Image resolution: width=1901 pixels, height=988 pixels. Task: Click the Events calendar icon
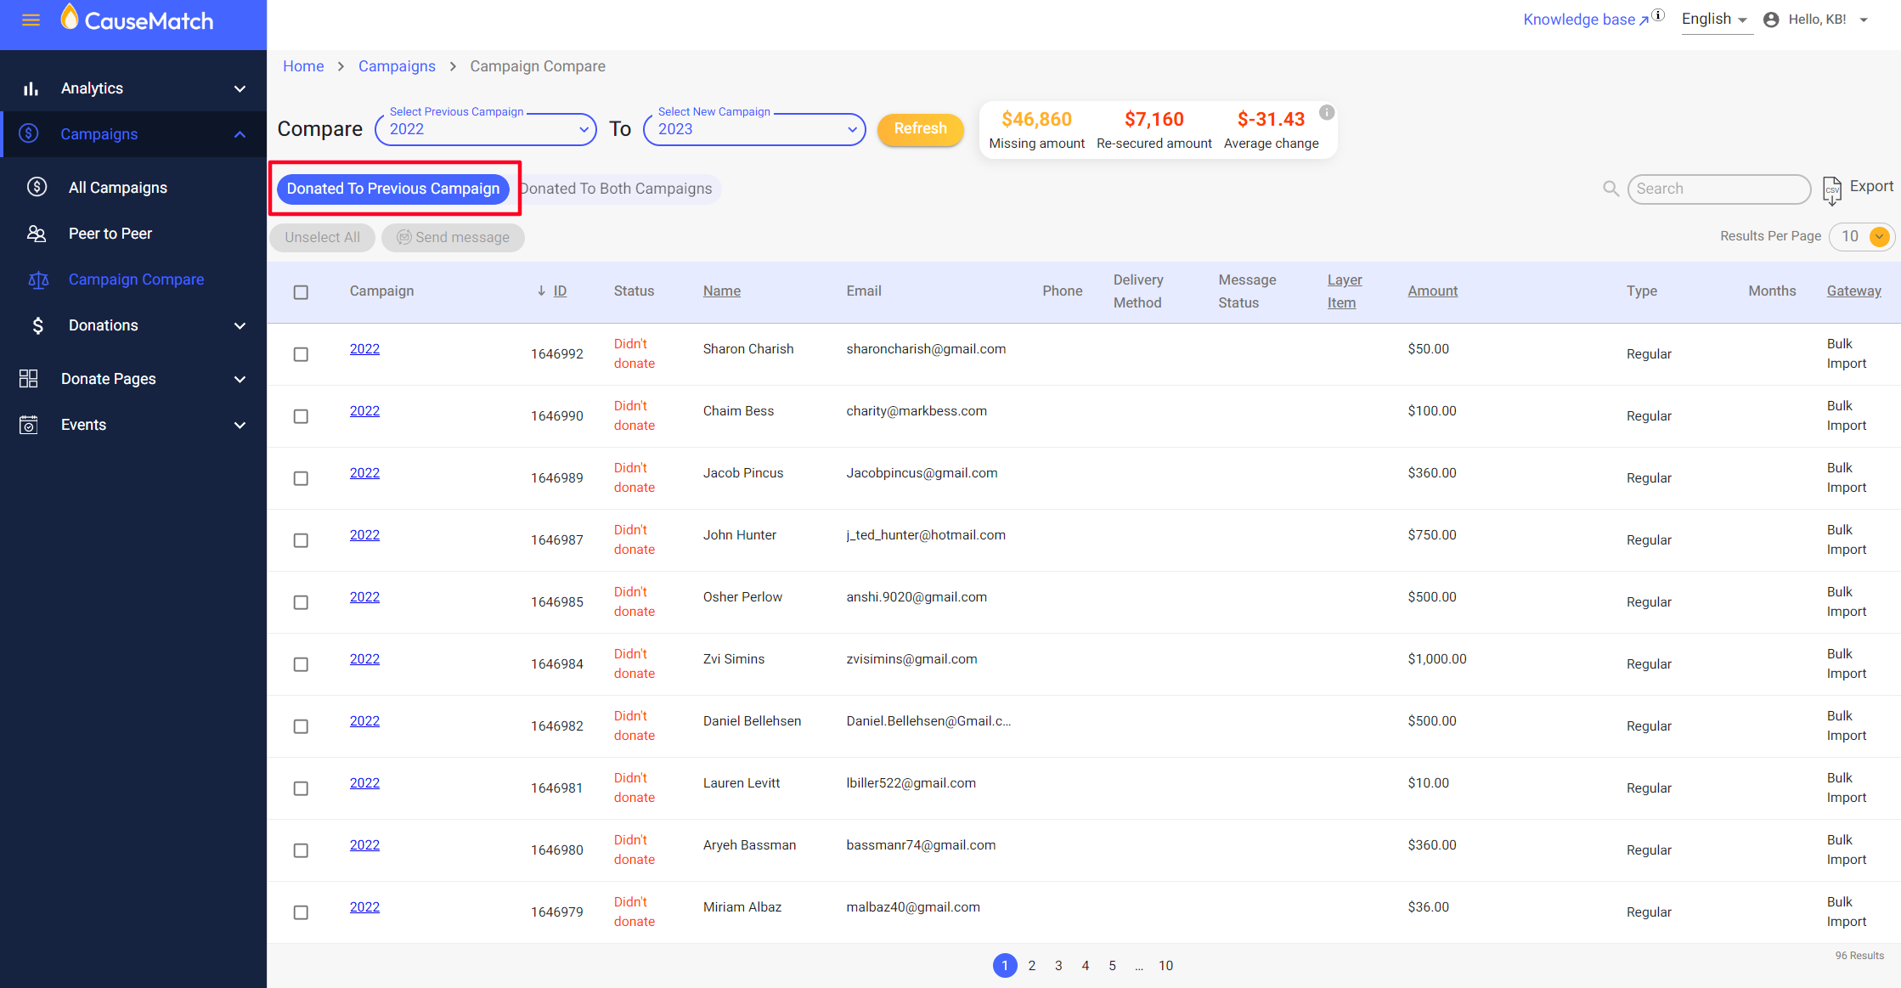(x=29, y=425)
